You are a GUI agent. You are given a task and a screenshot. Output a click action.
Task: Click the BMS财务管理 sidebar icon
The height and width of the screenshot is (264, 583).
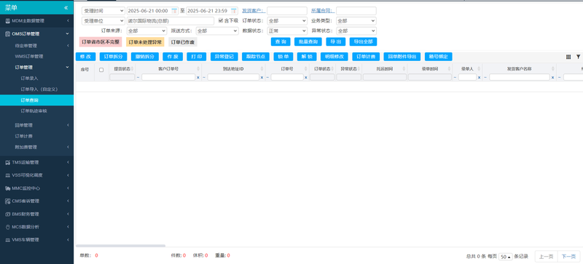pos(8,214)
